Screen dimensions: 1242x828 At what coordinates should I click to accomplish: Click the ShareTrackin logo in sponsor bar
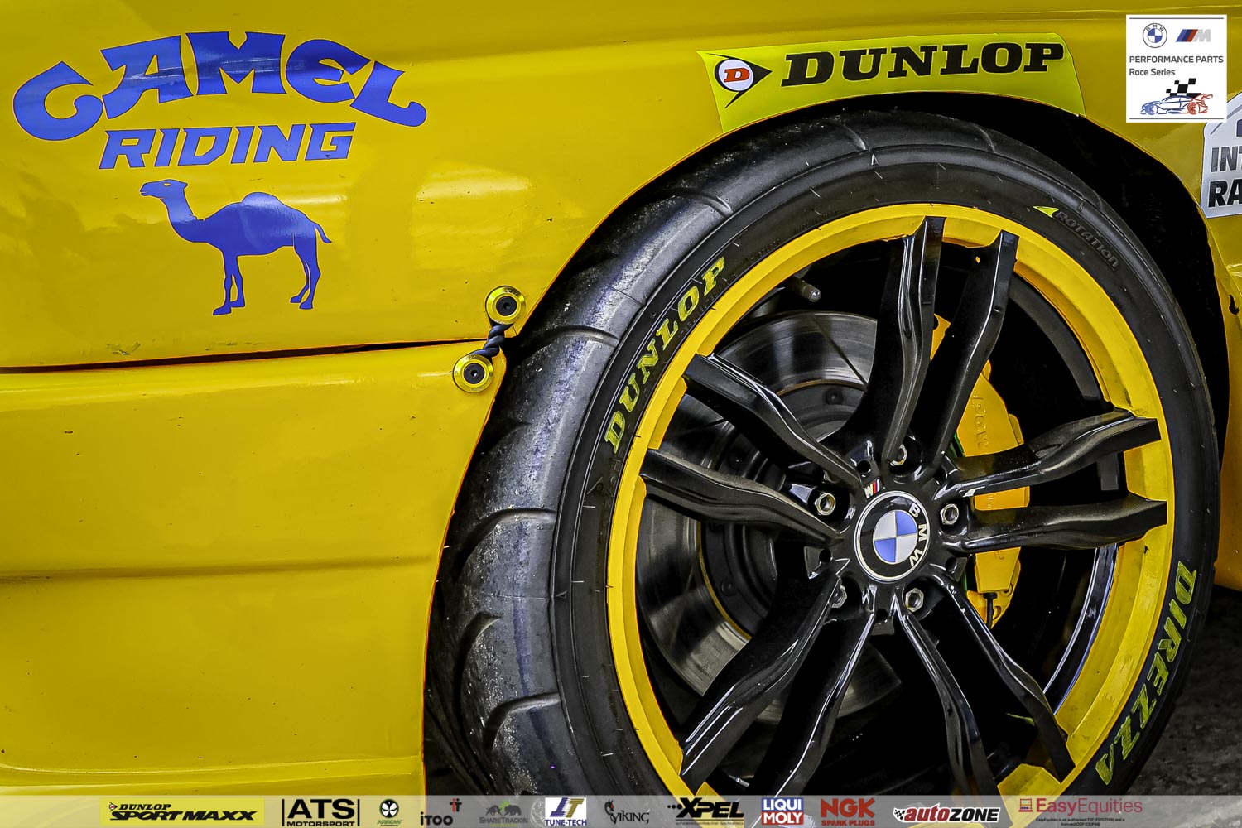(x=503, y=813)
